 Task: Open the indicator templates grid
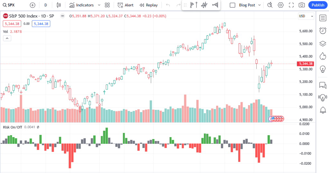click(107, 5)
